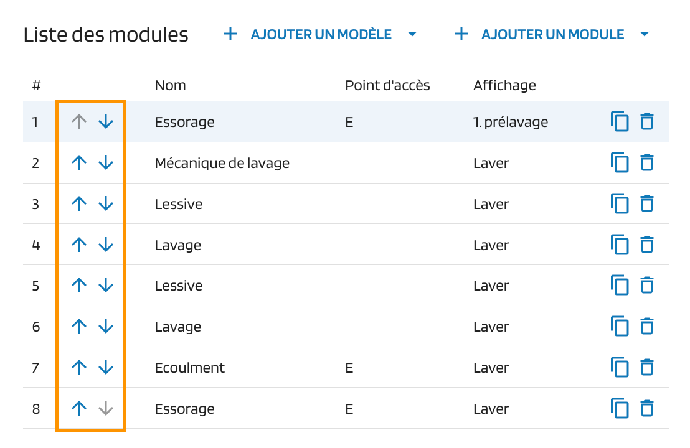The width and height of the screenshot is (690, 448).
Task: Move row 1 Essorage down
Action: (106, 122)
